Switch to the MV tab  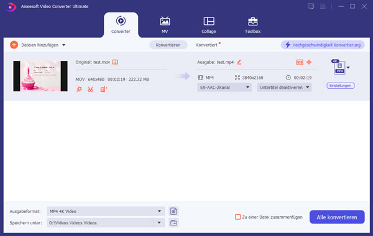pyautogui.click(x=165, y=25)
